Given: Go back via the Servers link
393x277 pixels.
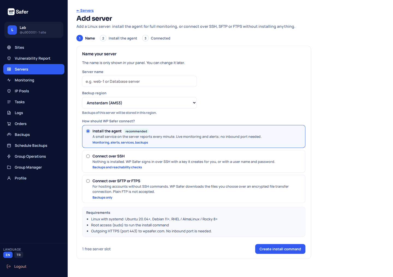Looking at the screenshot, I should [85, 10].
